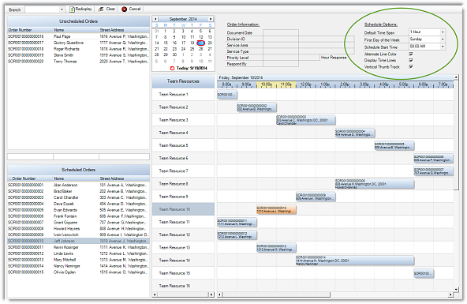Click schedule vertical scrollbar down arrow
Image resolution: width=467 pixels, height=304 pixels.
point(456,289)
